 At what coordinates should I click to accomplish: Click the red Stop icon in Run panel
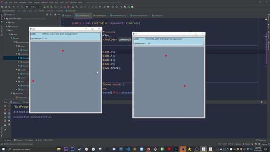[x=5, y=110]
